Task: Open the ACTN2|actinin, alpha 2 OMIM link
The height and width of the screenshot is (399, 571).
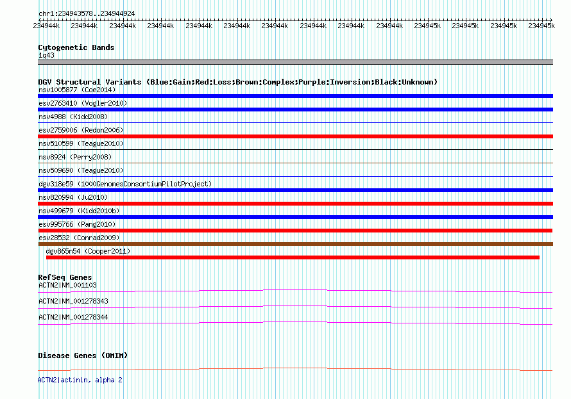Action: (80, 380)
